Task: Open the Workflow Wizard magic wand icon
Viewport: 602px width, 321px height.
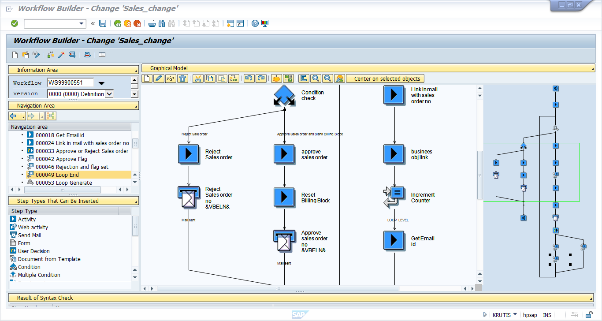Action: pyautogui.click(x=276, y=78)
